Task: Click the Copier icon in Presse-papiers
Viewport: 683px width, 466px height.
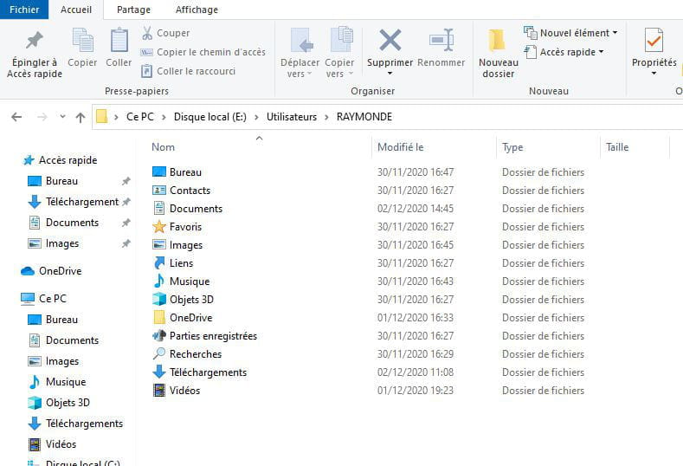Action: click(x=82, y=41)
